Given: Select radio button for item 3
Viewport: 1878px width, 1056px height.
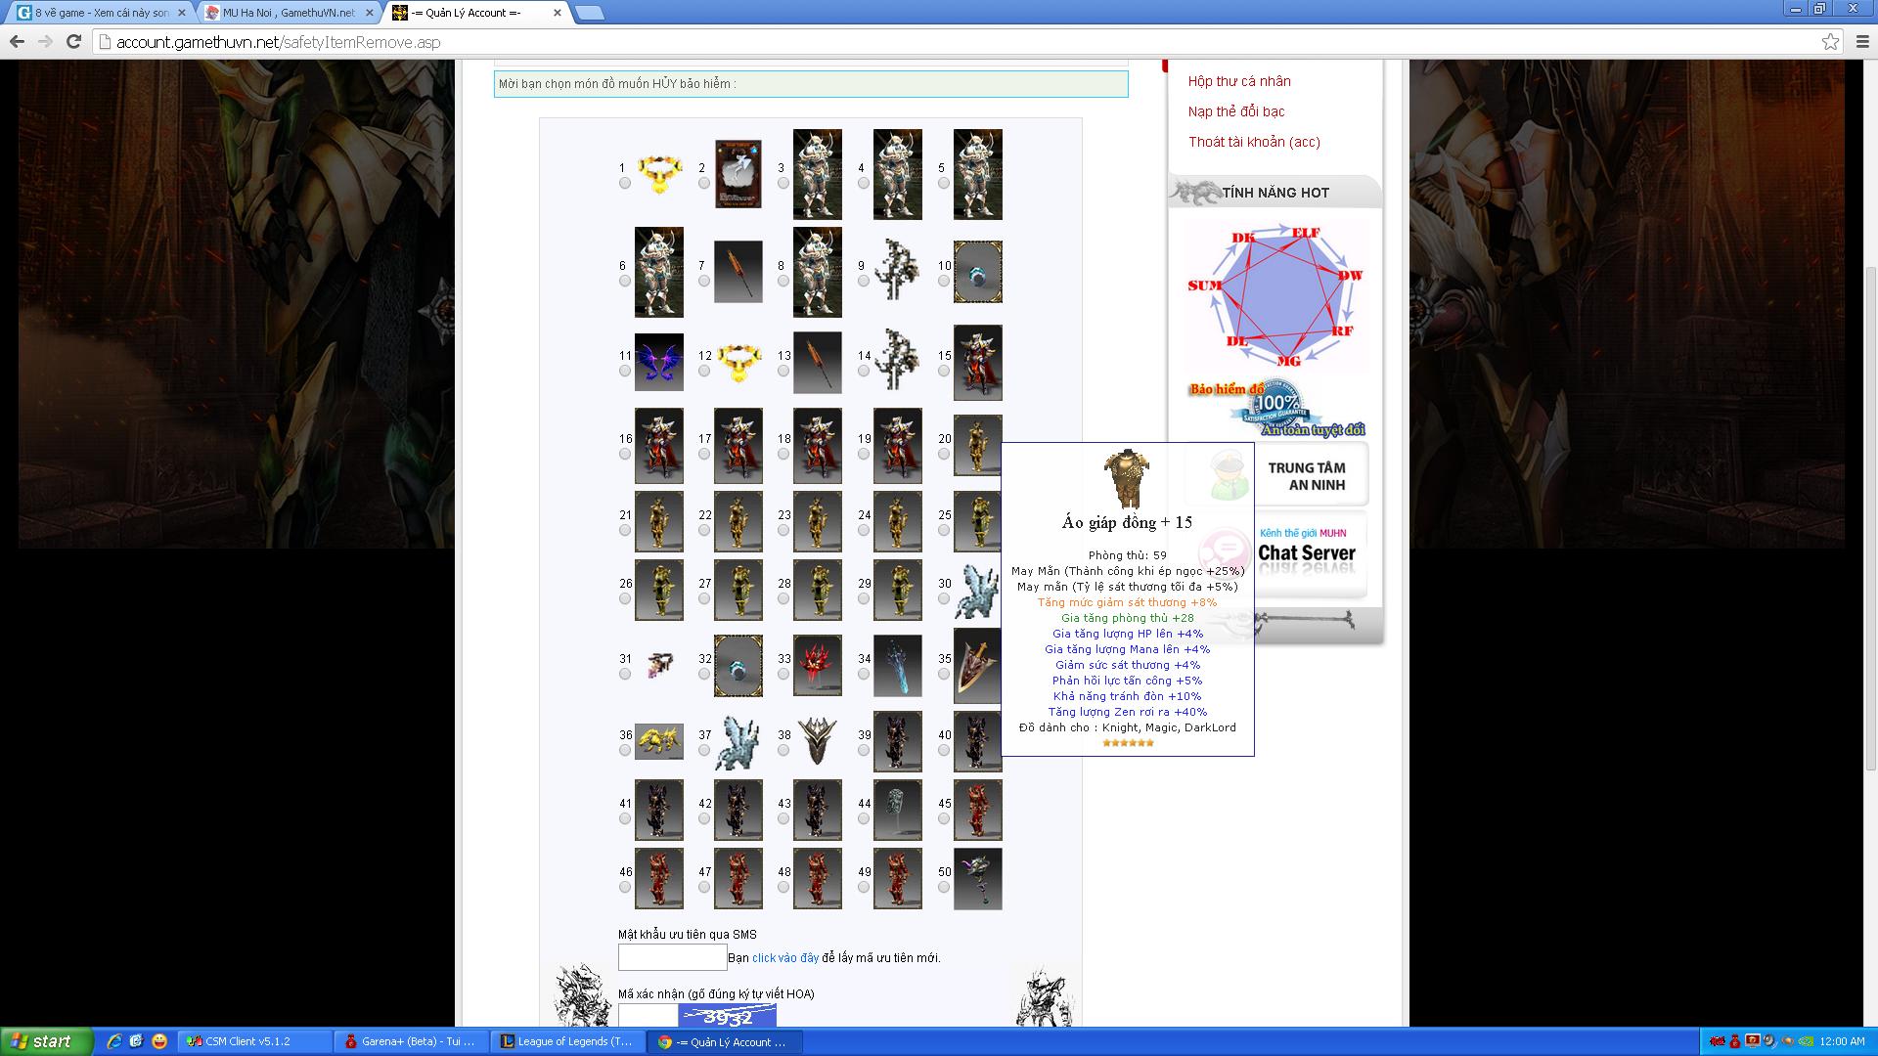Looking at the screenshot, I should coord(783,183).
